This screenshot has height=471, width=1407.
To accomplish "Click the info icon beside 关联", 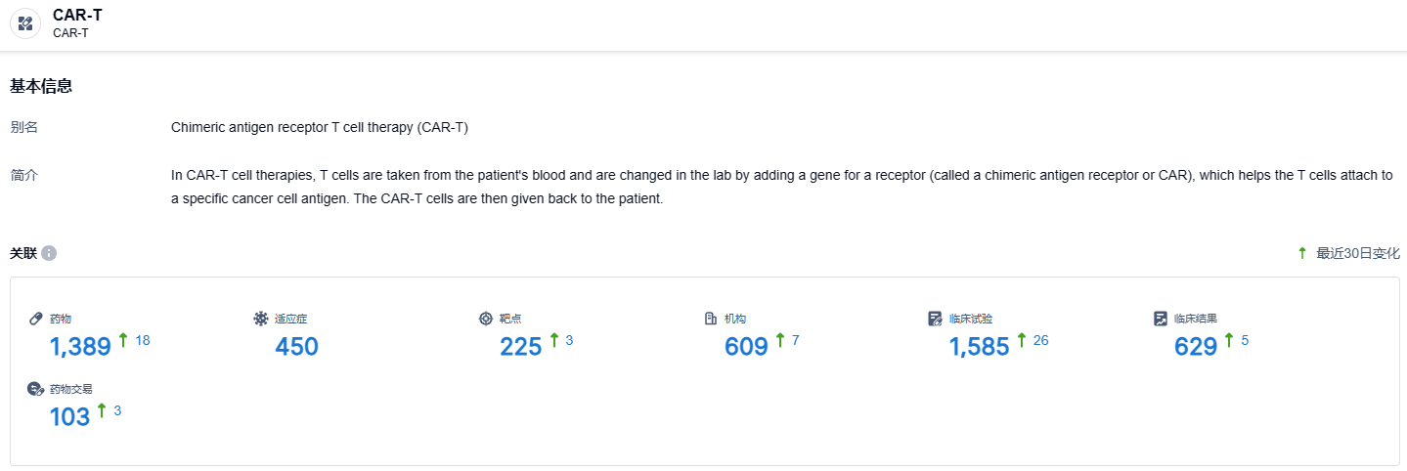I will [49, 253].
